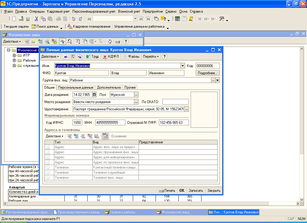
Task: Click the New document icon in main toolbar
Action: pyautogui.click(x=14, y=19)
